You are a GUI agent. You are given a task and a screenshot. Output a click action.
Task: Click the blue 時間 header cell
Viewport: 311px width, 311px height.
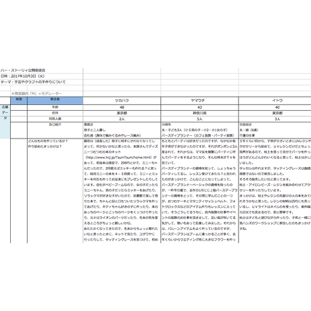(x=19, y=101)
